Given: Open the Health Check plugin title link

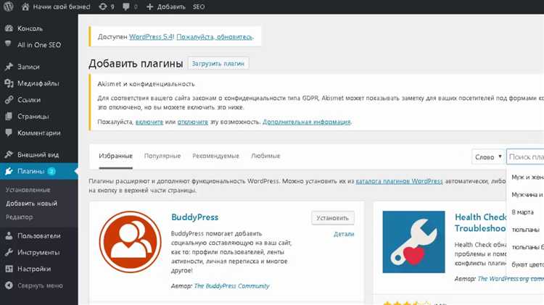Looking at the screenshot, I should (481, 222).
